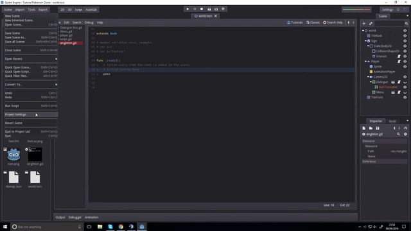Toggle visibility of Sprite node
This screenshot has width=411, height=231.
click(x=405, y=67)
